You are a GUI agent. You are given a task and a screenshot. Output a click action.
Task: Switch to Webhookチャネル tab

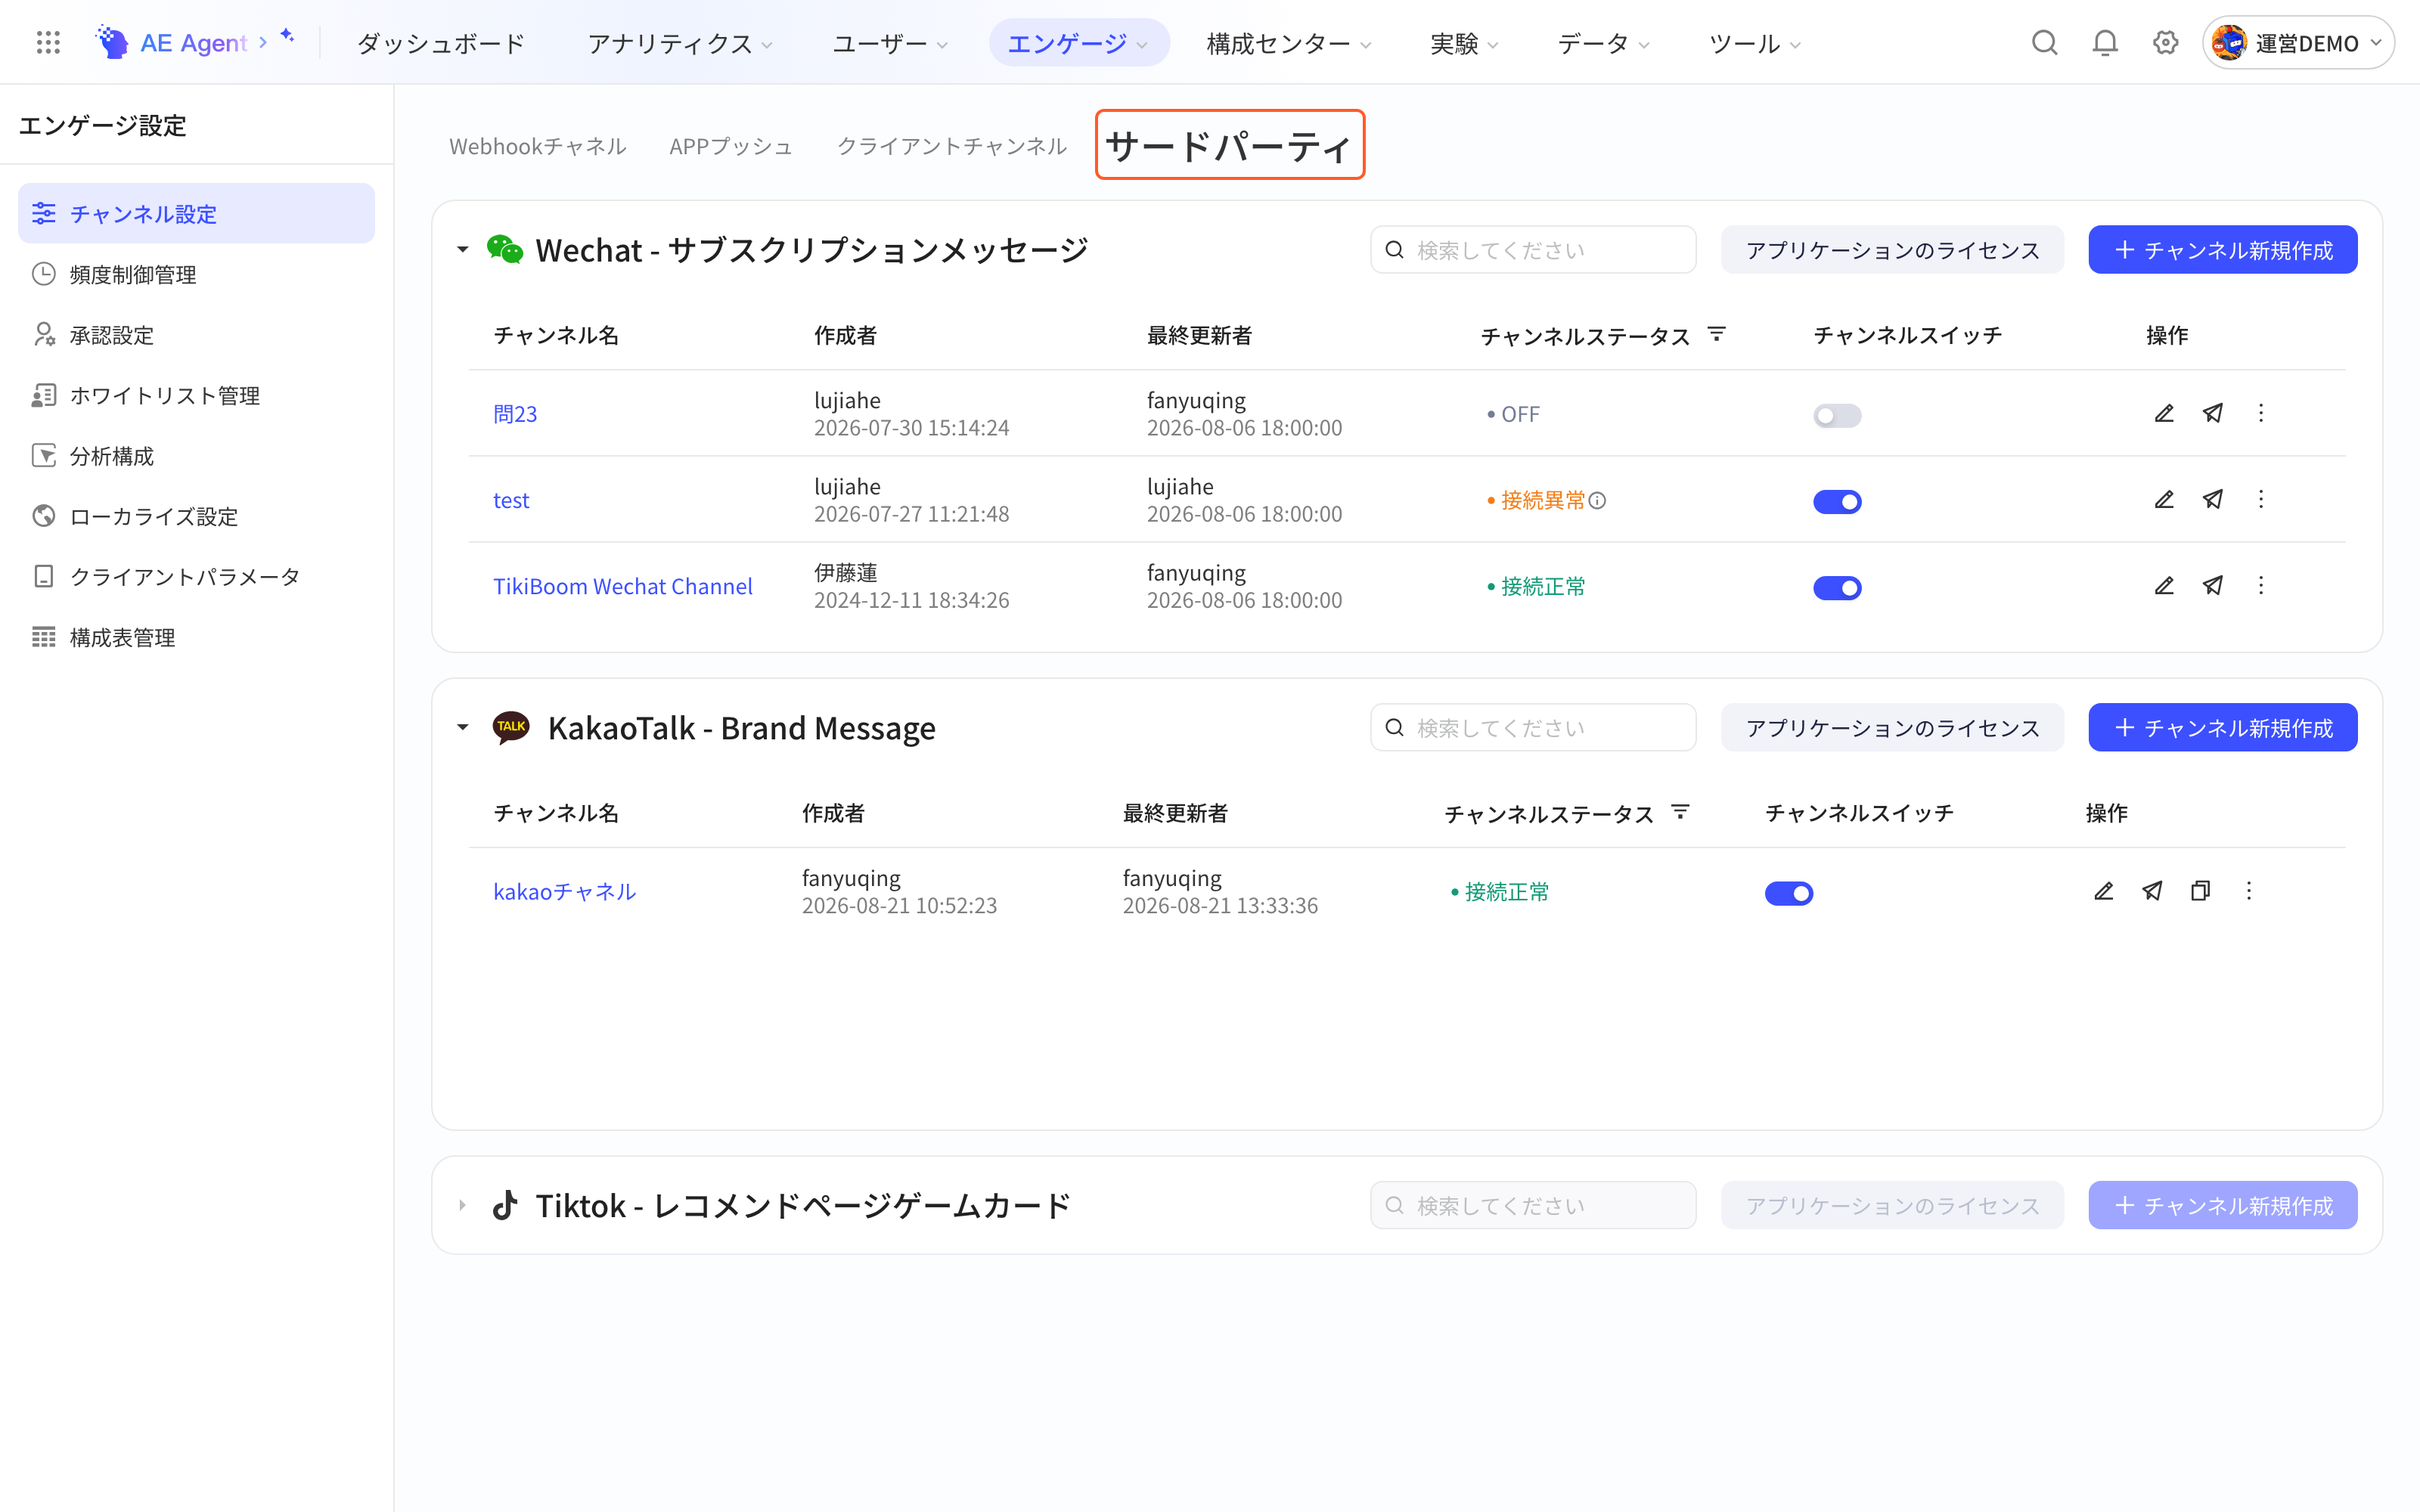538,146
